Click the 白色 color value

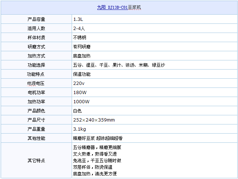coord(78,111)
